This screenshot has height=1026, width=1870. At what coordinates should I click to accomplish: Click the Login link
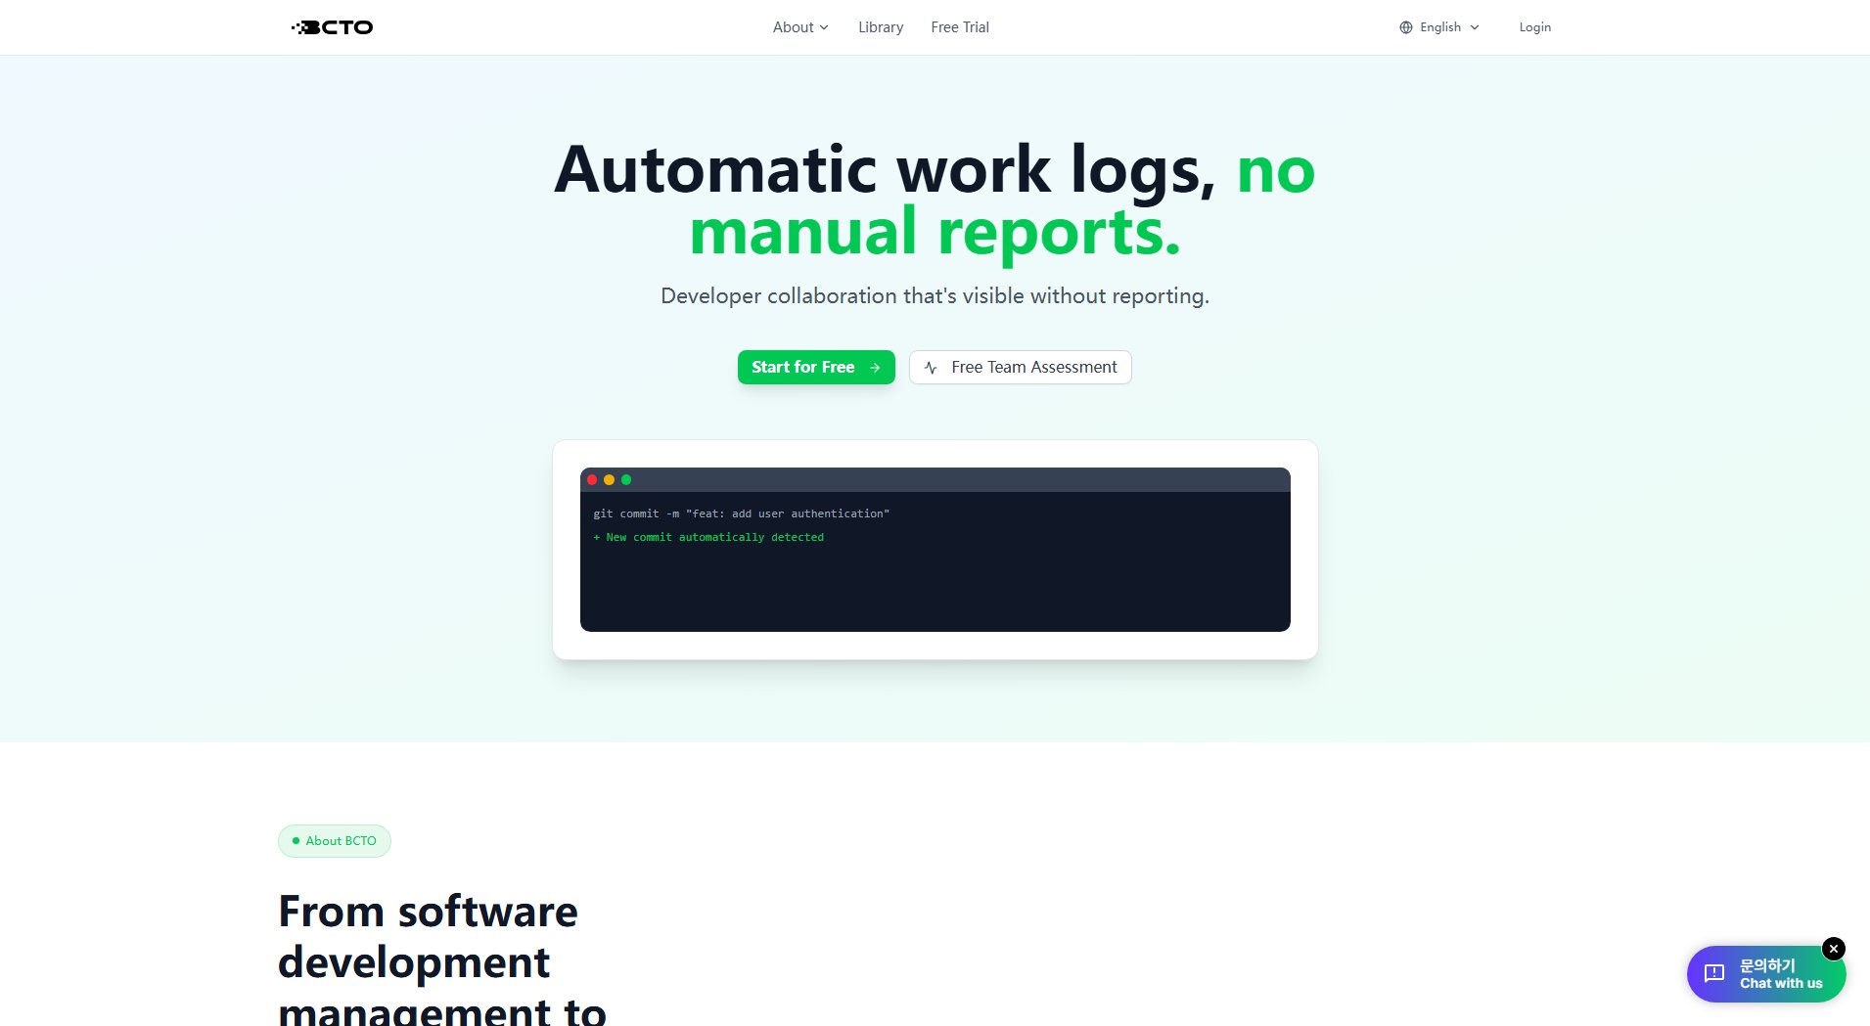coord(1534,27)
